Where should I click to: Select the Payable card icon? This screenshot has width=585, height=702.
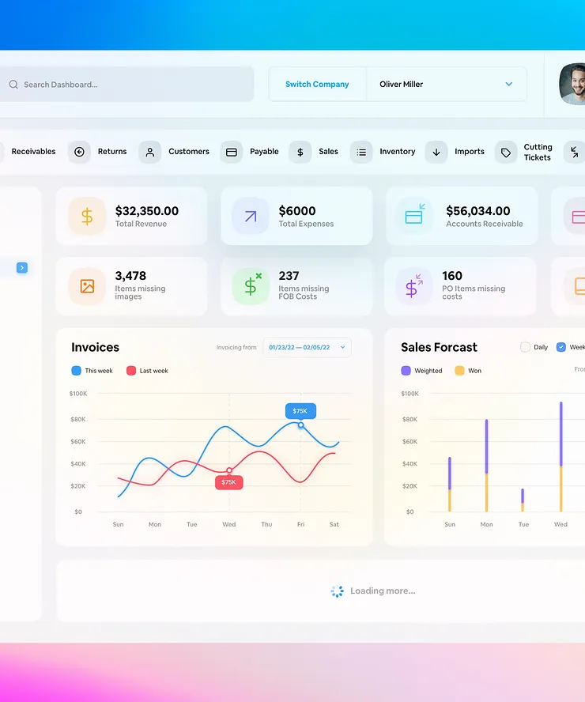pyautogui.click(x=232, y=153)
